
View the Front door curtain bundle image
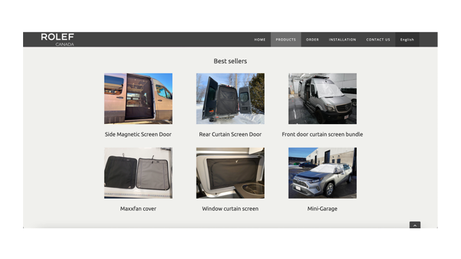pyautogui.click(x=323, y=98)
